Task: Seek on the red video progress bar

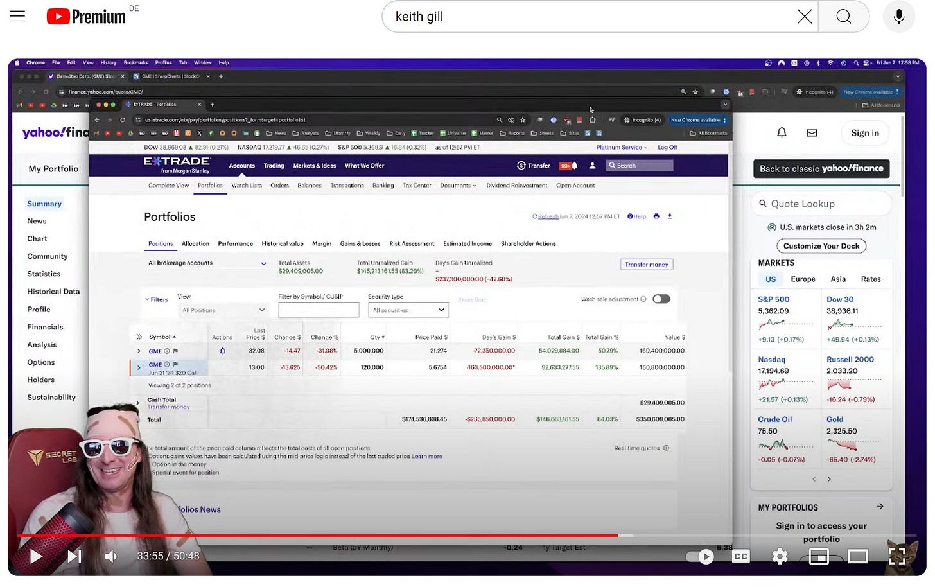Action: 467,535
